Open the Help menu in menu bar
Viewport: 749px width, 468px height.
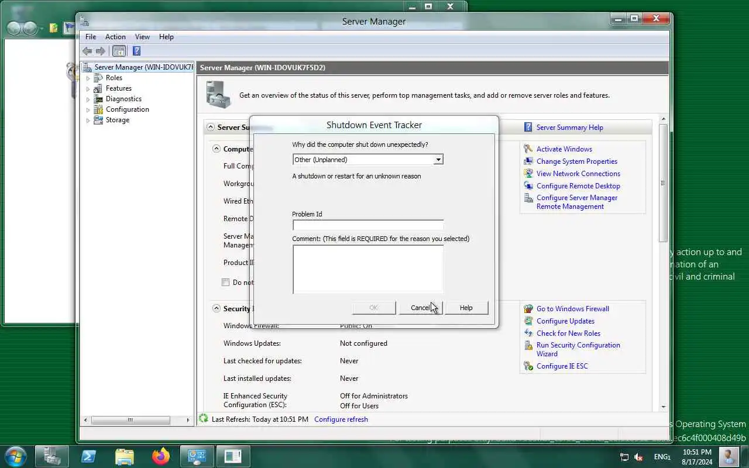coord(166,36)
